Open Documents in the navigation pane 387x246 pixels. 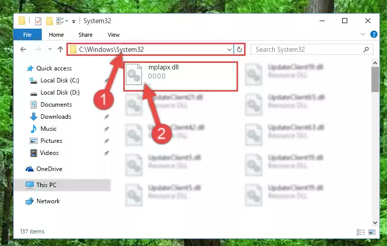(56, 105)
